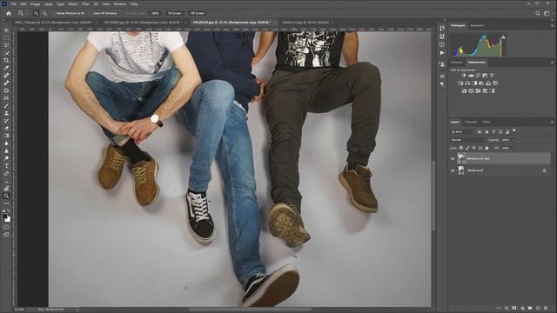Open the Filter menu
The image size is (557, 313).
85,3
